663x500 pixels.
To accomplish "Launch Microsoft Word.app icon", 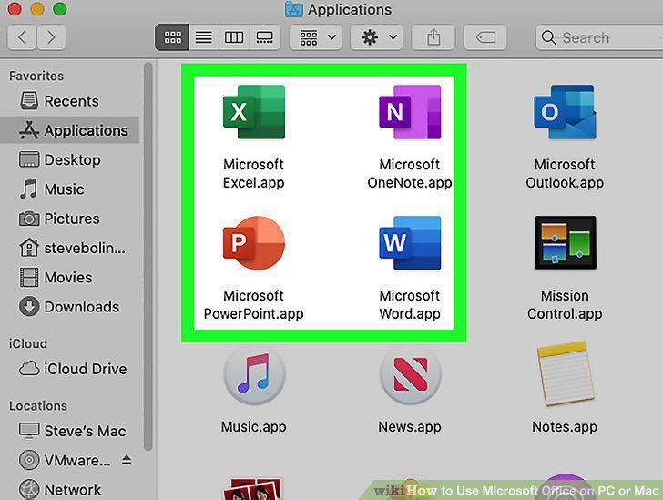I will pos(410,243).
